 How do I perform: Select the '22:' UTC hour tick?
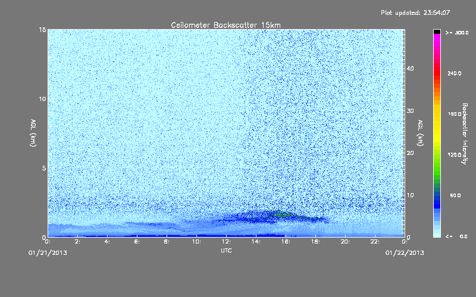[375, 242]
